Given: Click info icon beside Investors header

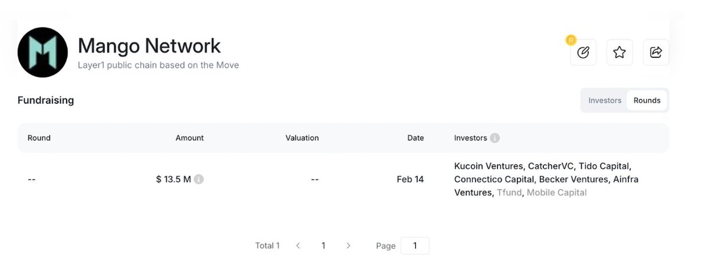Looking at the screenshot, I should pos(494,138).
